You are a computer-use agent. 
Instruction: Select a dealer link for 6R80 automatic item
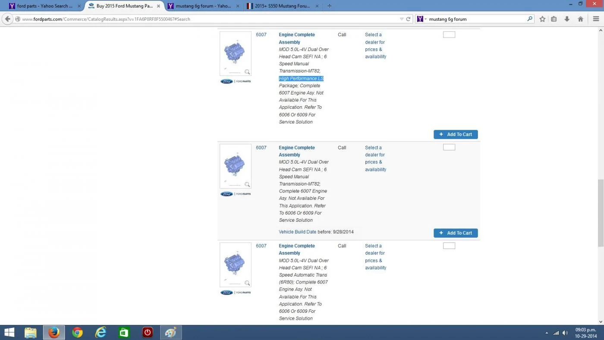(x=375, y=257)
